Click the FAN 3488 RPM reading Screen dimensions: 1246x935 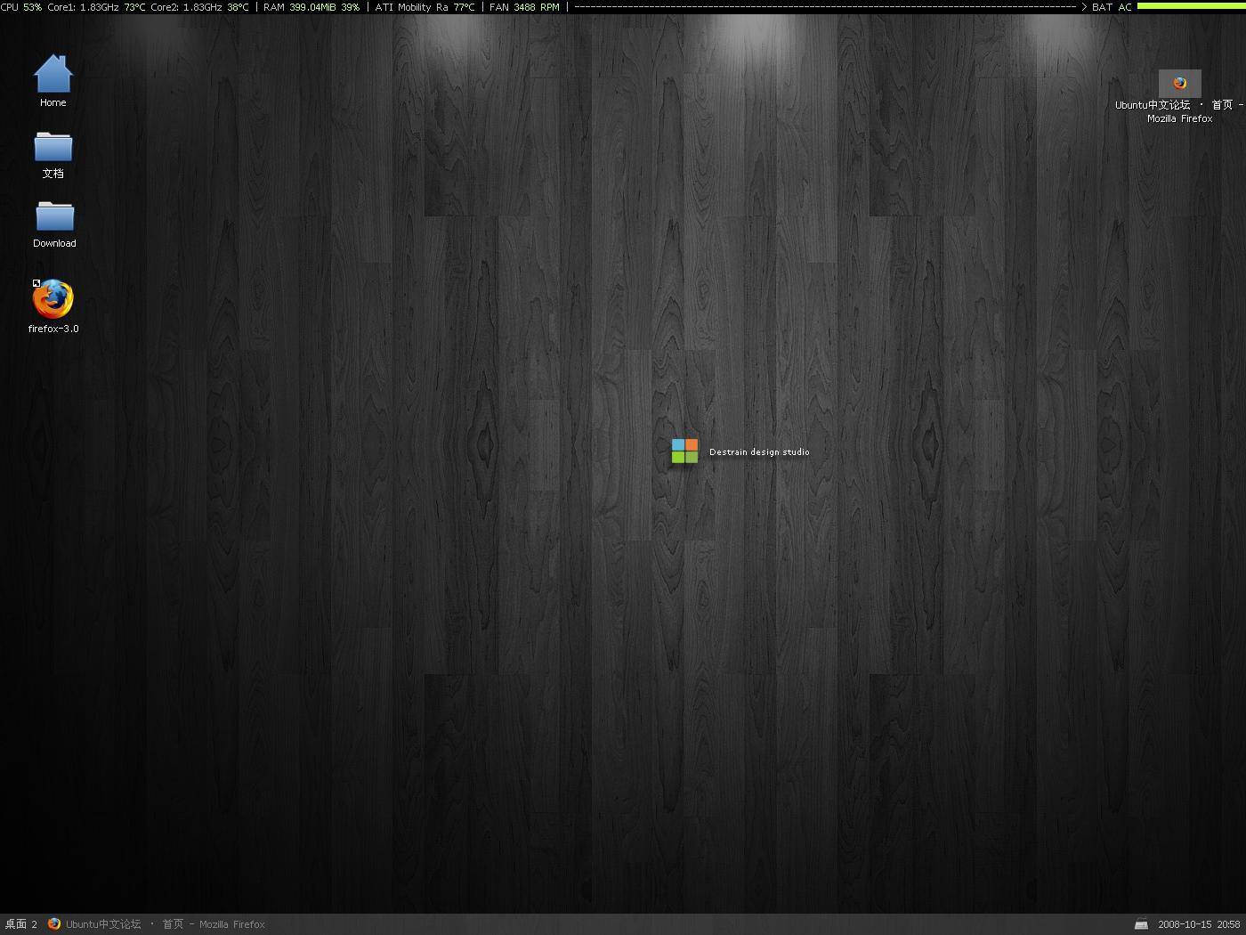(x=524, y=7)
